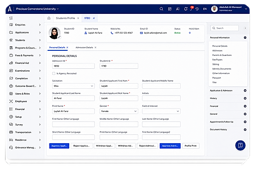The height and width of the screenshot is (170, 255).
Task: Open Students sidebar icon
Action: (x=11, y=40)
